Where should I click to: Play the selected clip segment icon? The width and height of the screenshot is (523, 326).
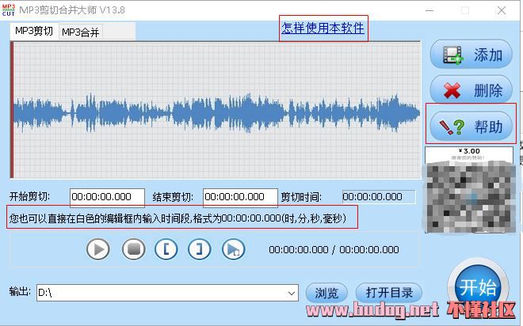tap(232, 249)
